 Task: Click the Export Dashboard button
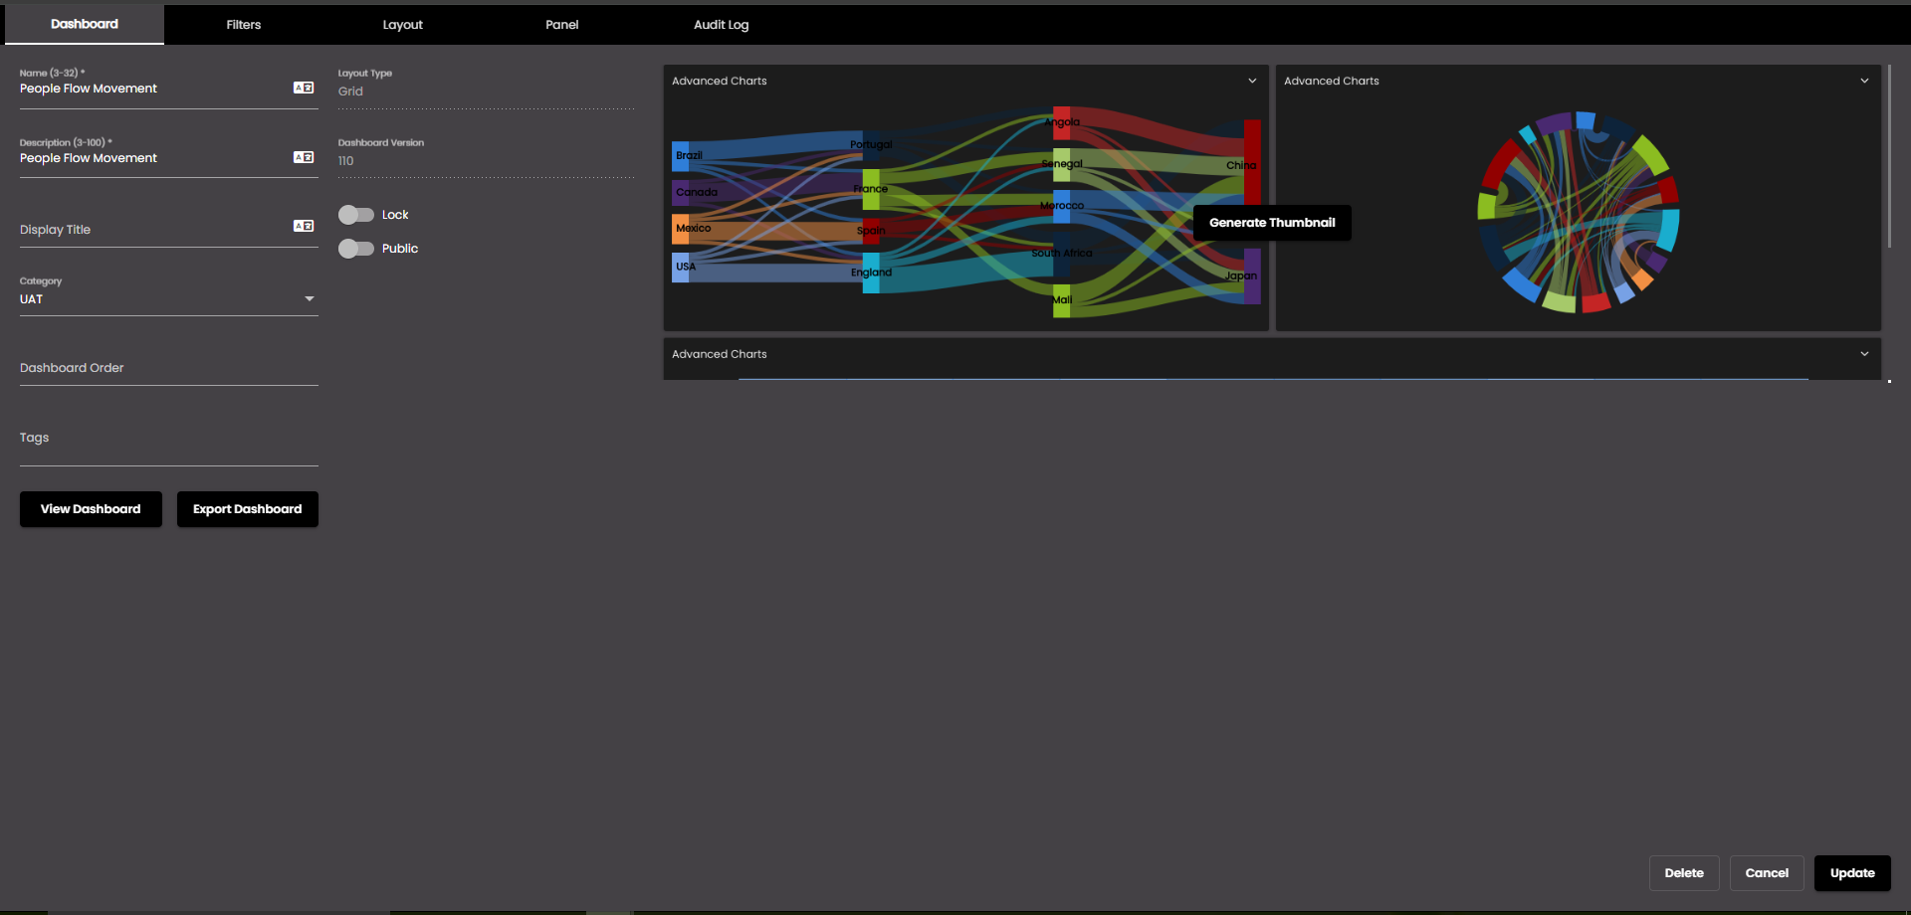tap(248, 509)
